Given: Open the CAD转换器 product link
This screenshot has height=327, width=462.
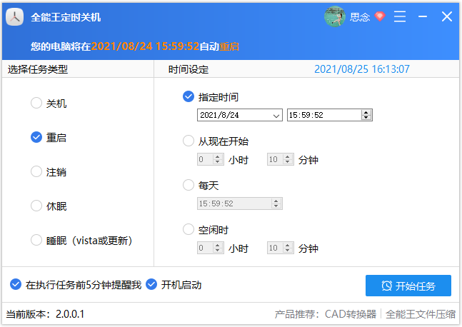Looking at the screenshot, I should (x=351, y=314).
